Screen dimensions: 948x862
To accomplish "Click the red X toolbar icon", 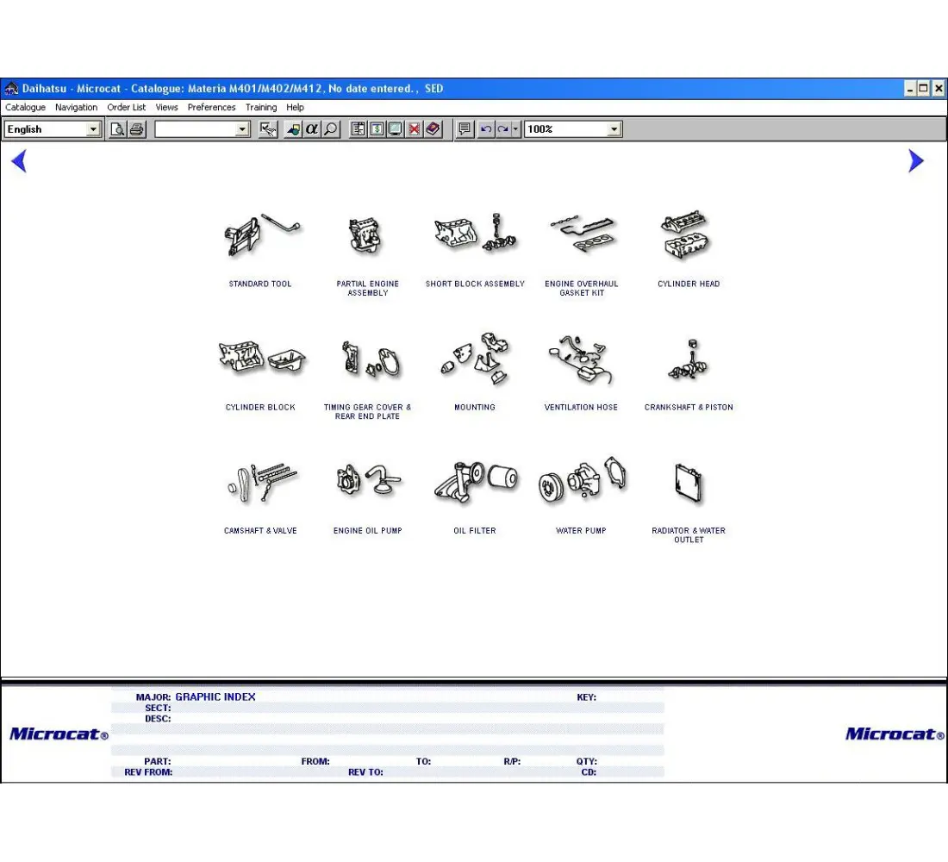I will (415, 128).
